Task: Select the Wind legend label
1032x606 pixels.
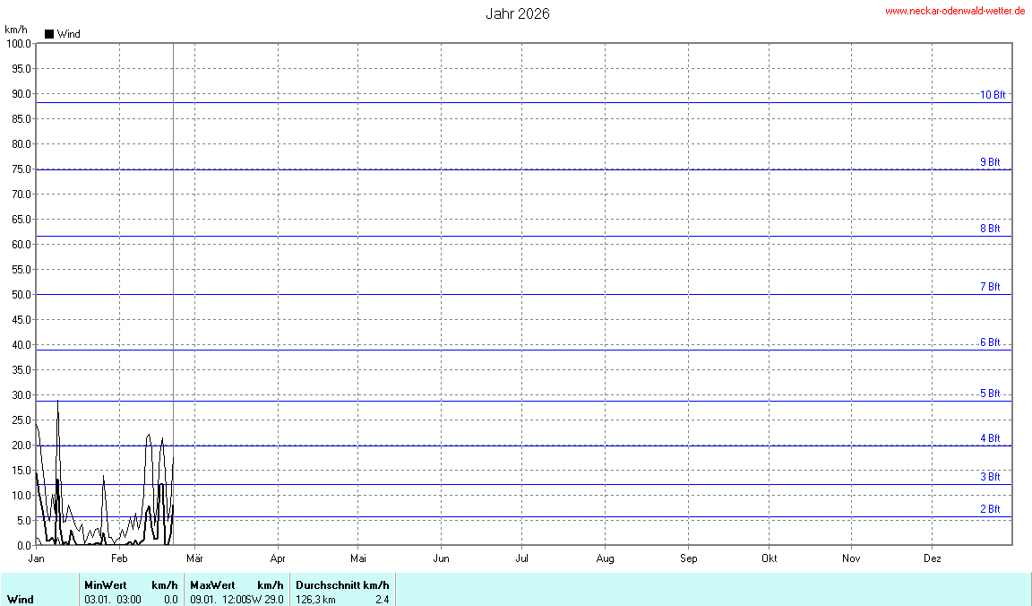Action: (x=68, y=34)
